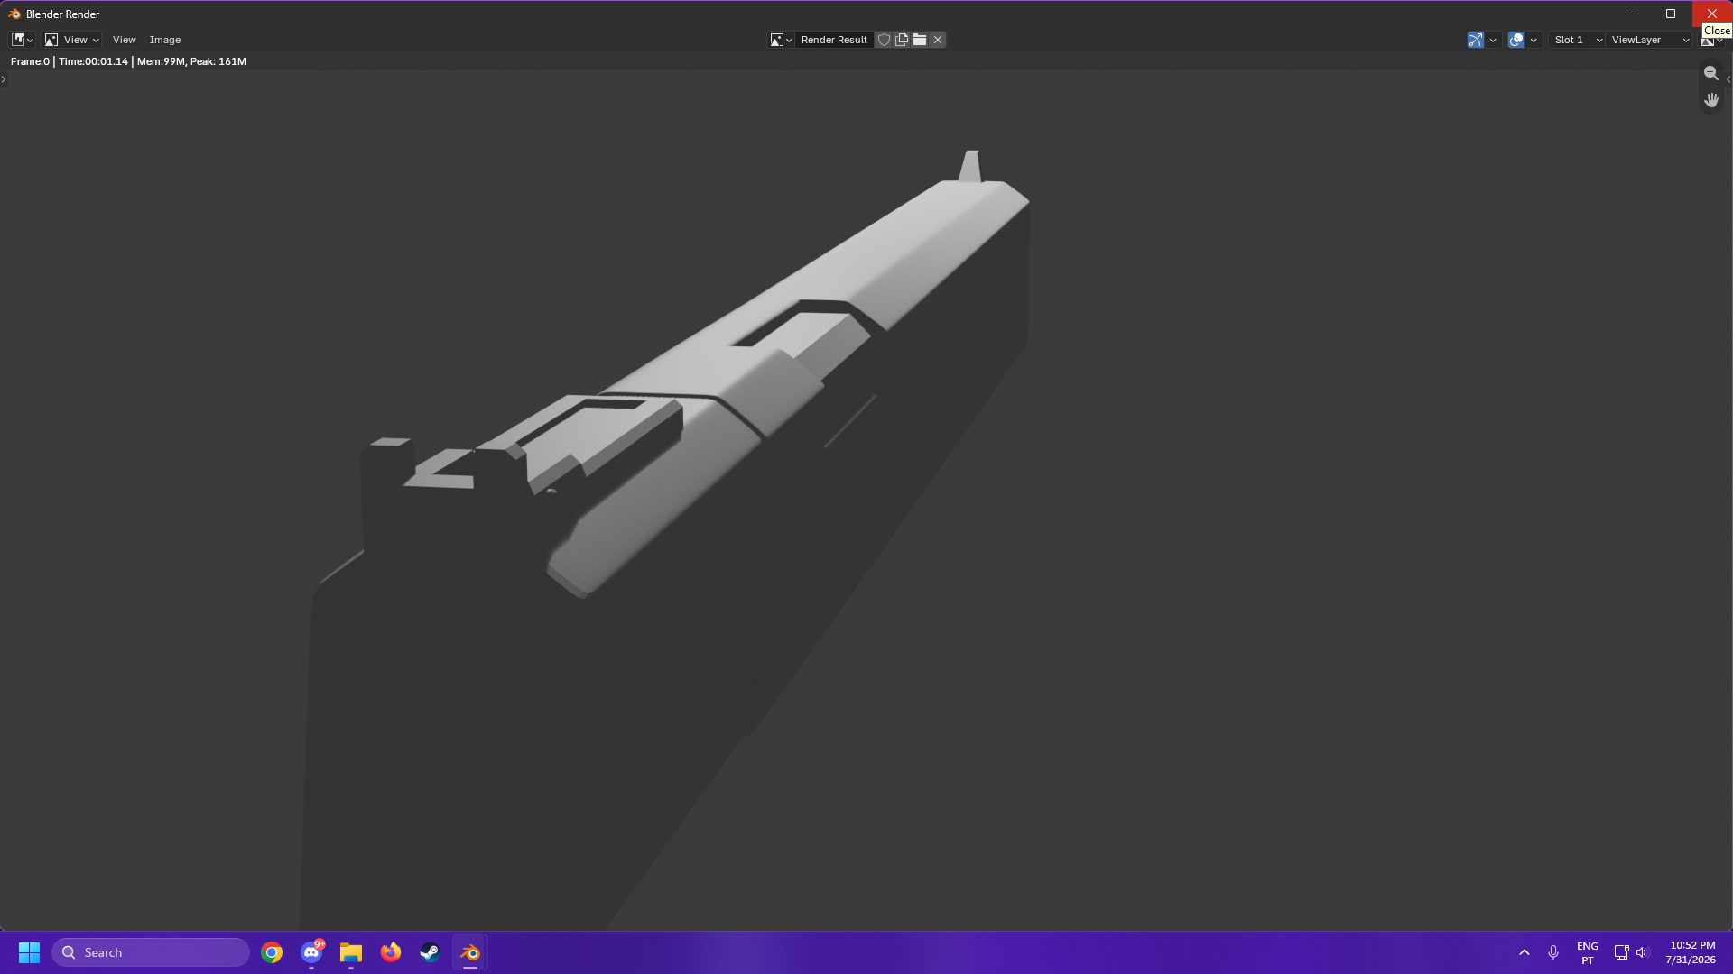
Task: Switch ENG PT input language
Action: [1588, 952]
